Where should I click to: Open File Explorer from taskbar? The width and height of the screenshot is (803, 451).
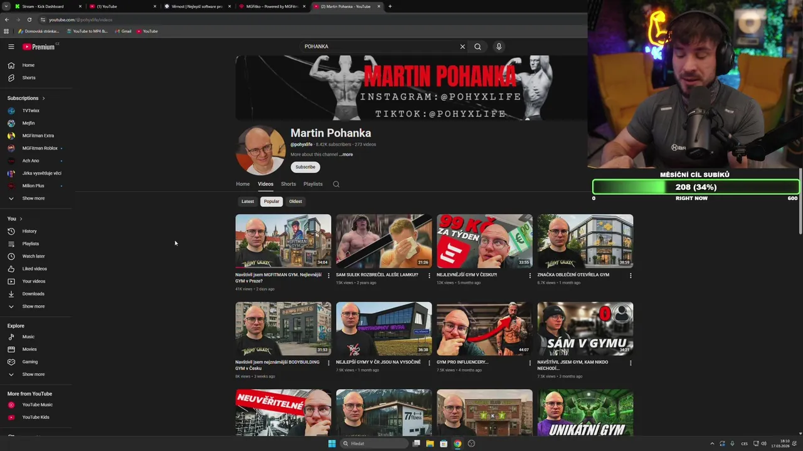[430, 443]
